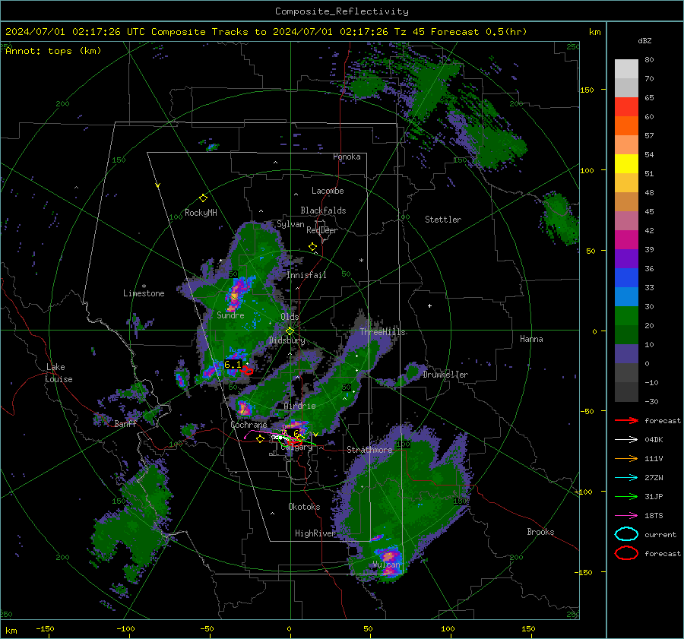Screen dimensions: 684x639
Task: Pick red swatch between 65 and 60 dBZ
Action: click(x=626, y=107)
